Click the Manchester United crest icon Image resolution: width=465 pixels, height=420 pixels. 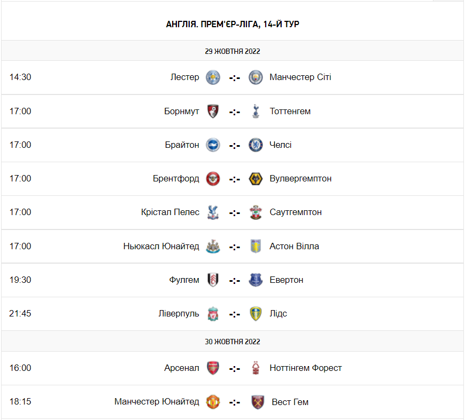[x=213, y=402]
